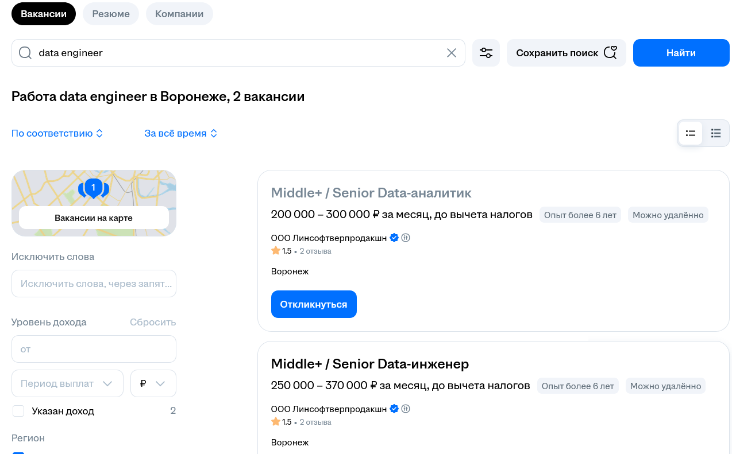The height and width of the screenshot is (454, 732).
Task: Click the map pin marker numbered 1
Action: click(x=93, y=188)
